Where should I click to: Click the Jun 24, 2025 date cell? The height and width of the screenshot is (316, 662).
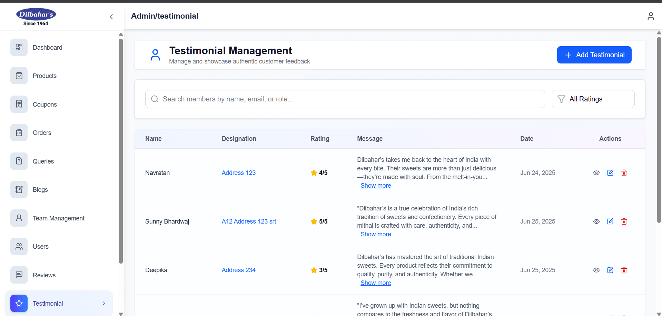pyautogui.click(x=538, y=173)
